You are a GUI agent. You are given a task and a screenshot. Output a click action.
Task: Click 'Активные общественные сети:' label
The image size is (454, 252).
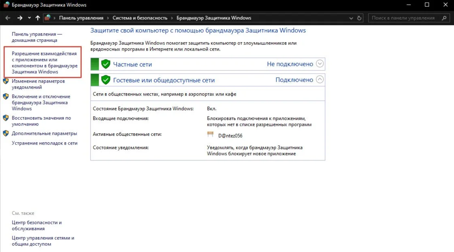(x=127, y=135)
